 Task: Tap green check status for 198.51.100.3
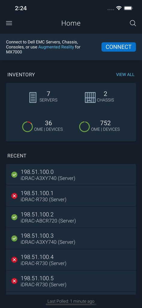[14, 239]
